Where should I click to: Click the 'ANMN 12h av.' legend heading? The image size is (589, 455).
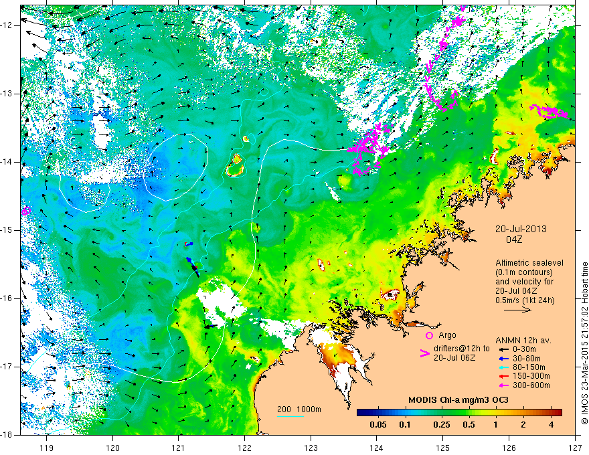click(x=523, y=341)
